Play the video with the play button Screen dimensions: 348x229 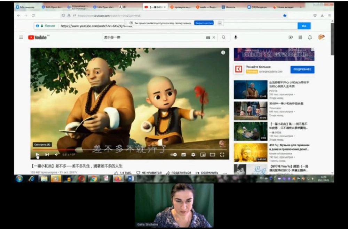[x=37, y=155]
